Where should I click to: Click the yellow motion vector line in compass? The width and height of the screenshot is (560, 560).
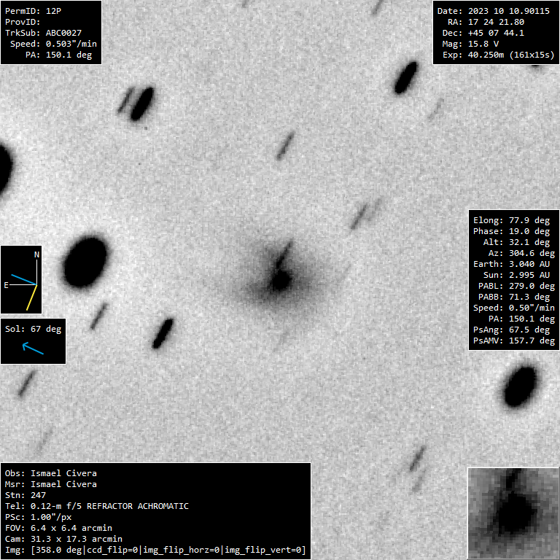point(31,297)
